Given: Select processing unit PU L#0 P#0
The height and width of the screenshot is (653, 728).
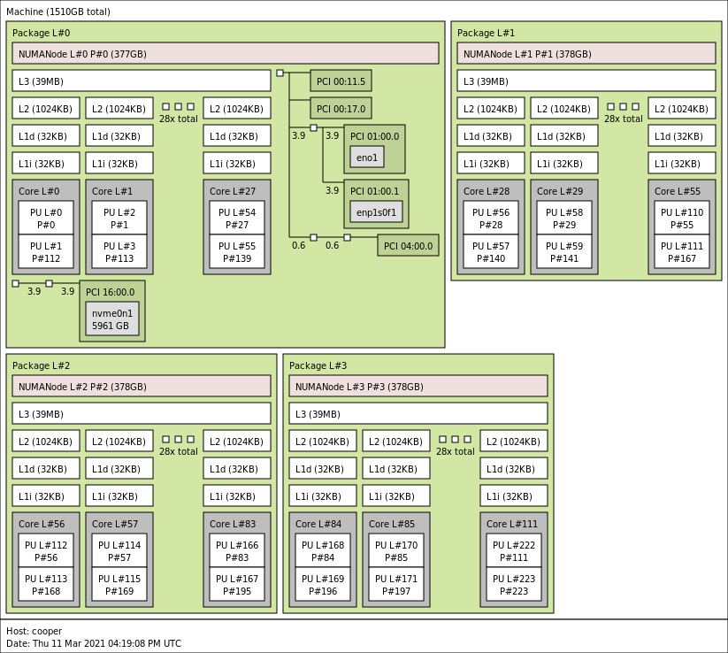Looking at the screenshot, I should (46, 219).
